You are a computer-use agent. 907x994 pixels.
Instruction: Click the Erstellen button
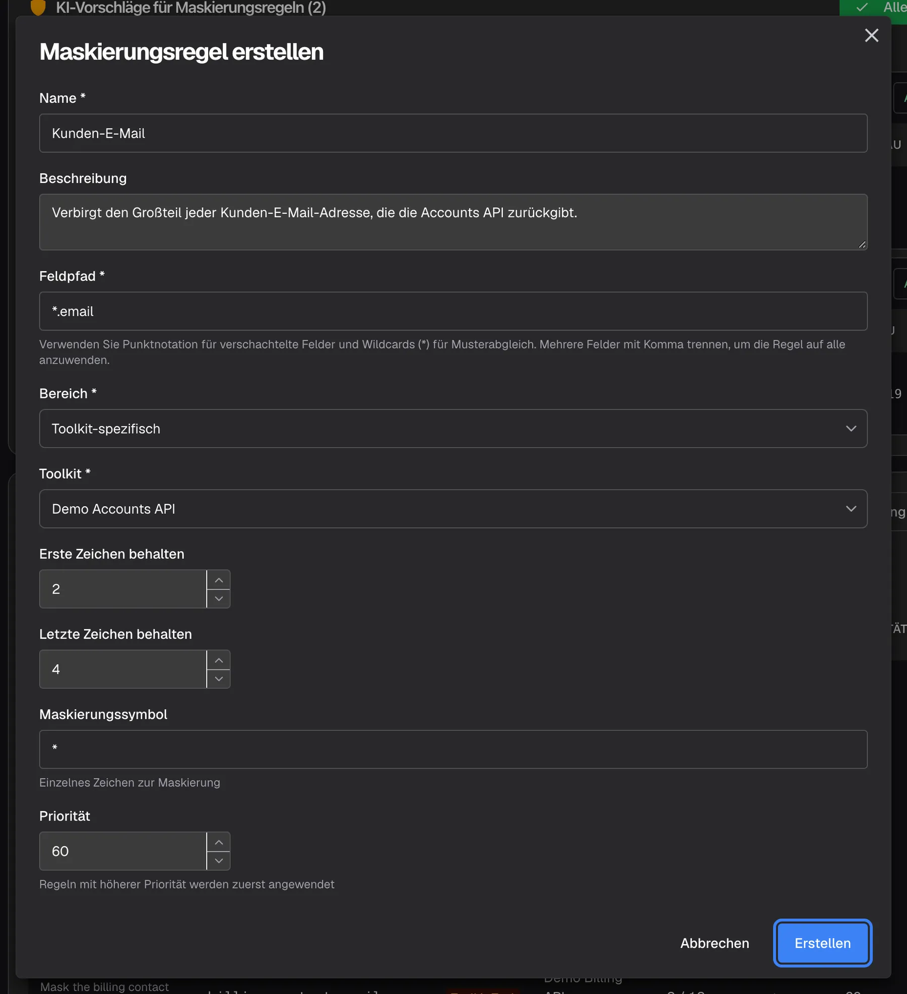click(822, 943)
